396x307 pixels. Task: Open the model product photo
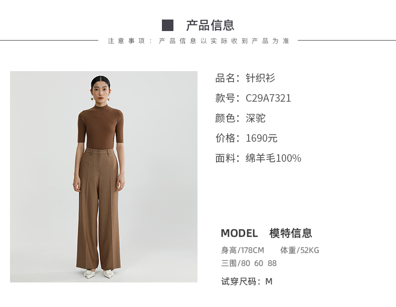(104, 177)
